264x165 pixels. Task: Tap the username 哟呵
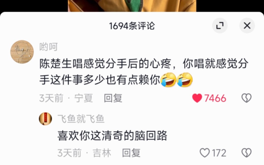pyautogui.click(x=49, y=47)
